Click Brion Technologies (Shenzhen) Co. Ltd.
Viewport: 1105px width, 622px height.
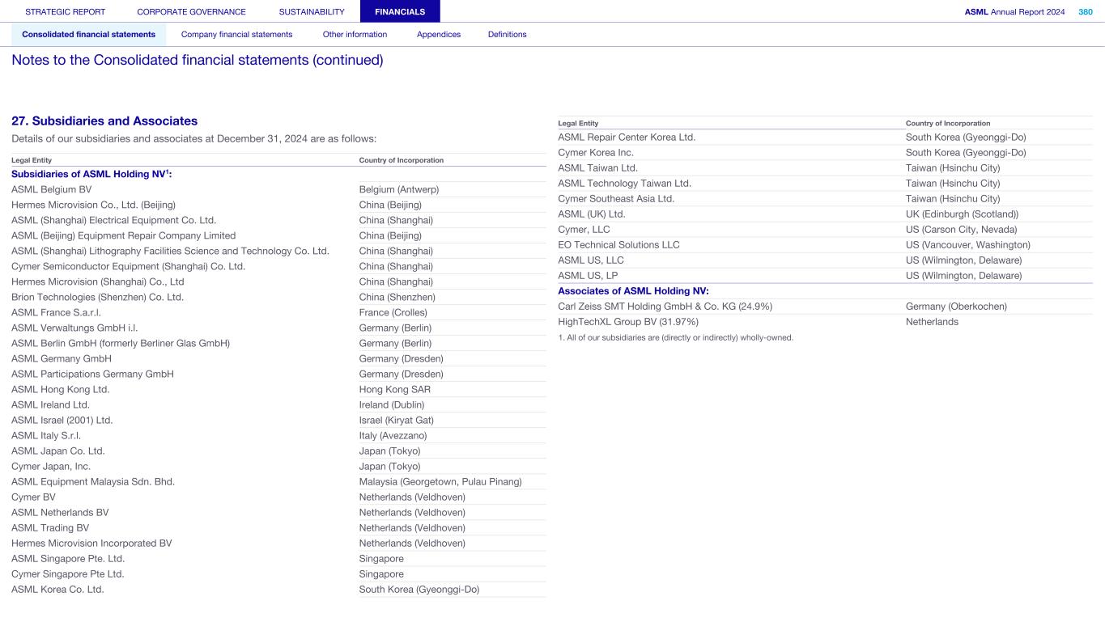(97, 297)
